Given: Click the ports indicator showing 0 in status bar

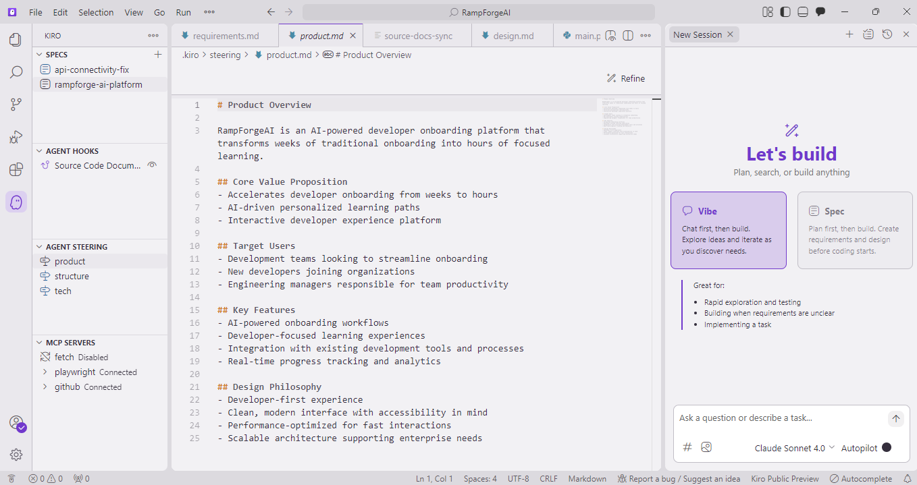Looking at the screenshot, I should tap(81, 478).
